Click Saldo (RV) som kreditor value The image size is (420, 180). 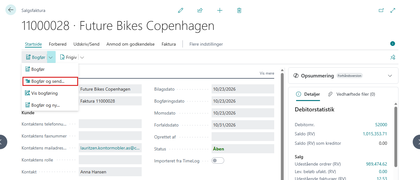point(383,143)
